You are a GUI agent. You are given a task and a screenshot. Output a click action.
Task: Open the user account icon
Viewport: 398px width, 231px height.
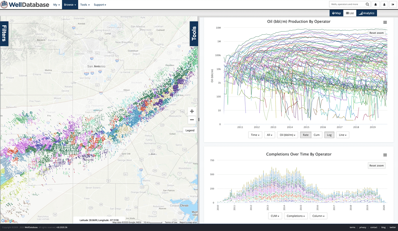coord(384,4)
